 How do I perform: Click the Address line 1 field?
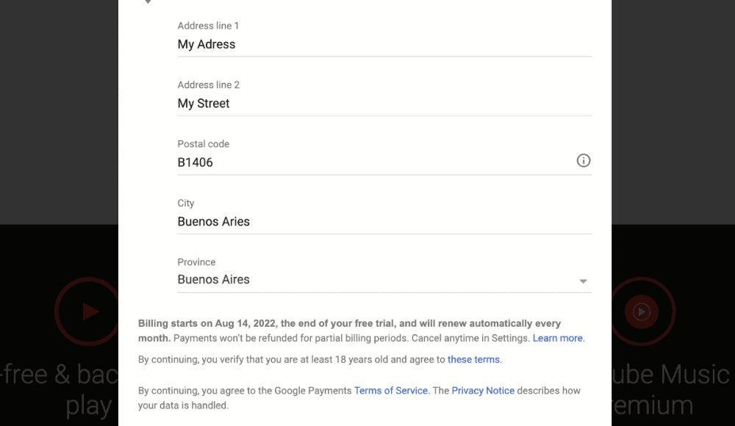pyautogui.click(x=384, y=45)
